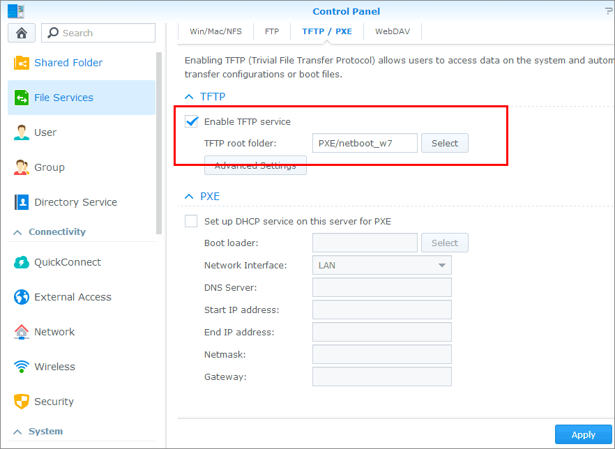
Task: Open External Access configuration
Action: 20,296
